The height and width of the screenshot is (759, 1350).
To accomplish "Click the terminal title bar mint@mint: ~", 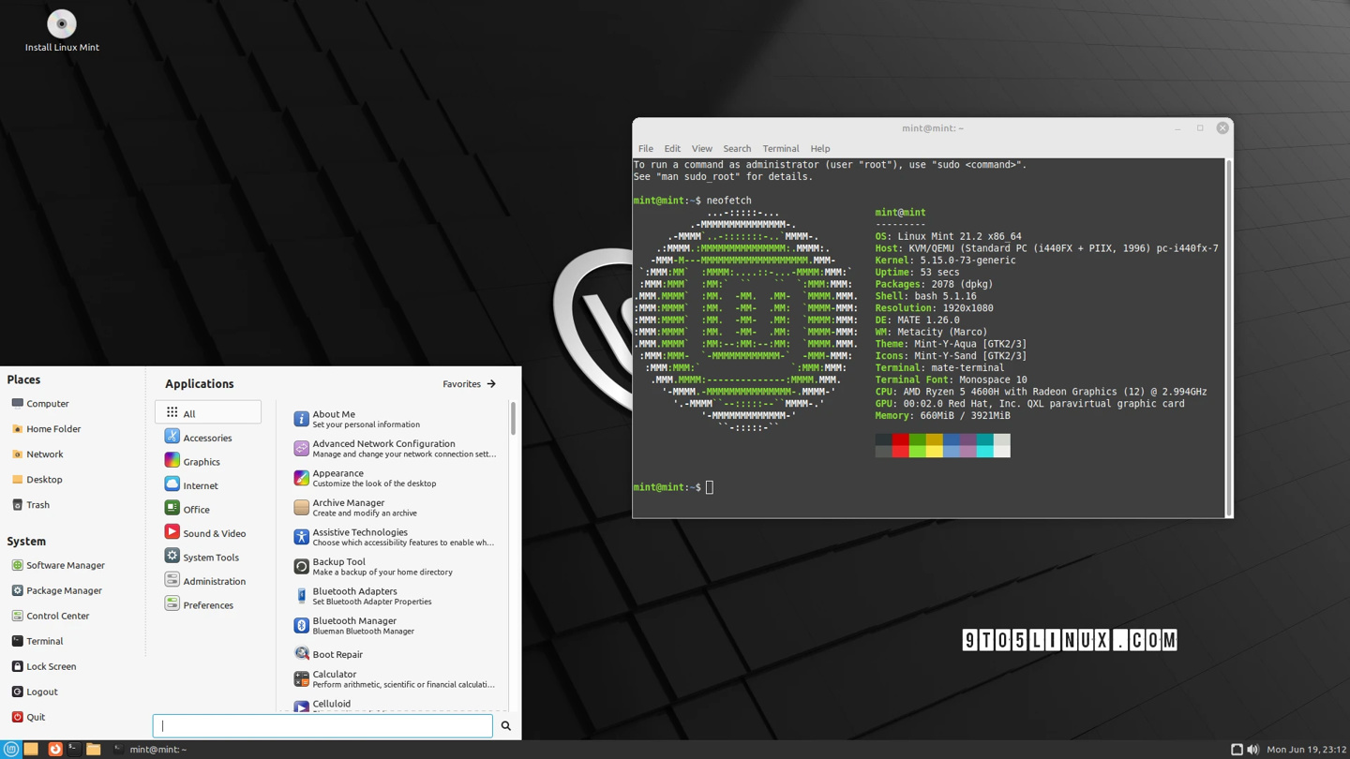I will coord(933,128).
